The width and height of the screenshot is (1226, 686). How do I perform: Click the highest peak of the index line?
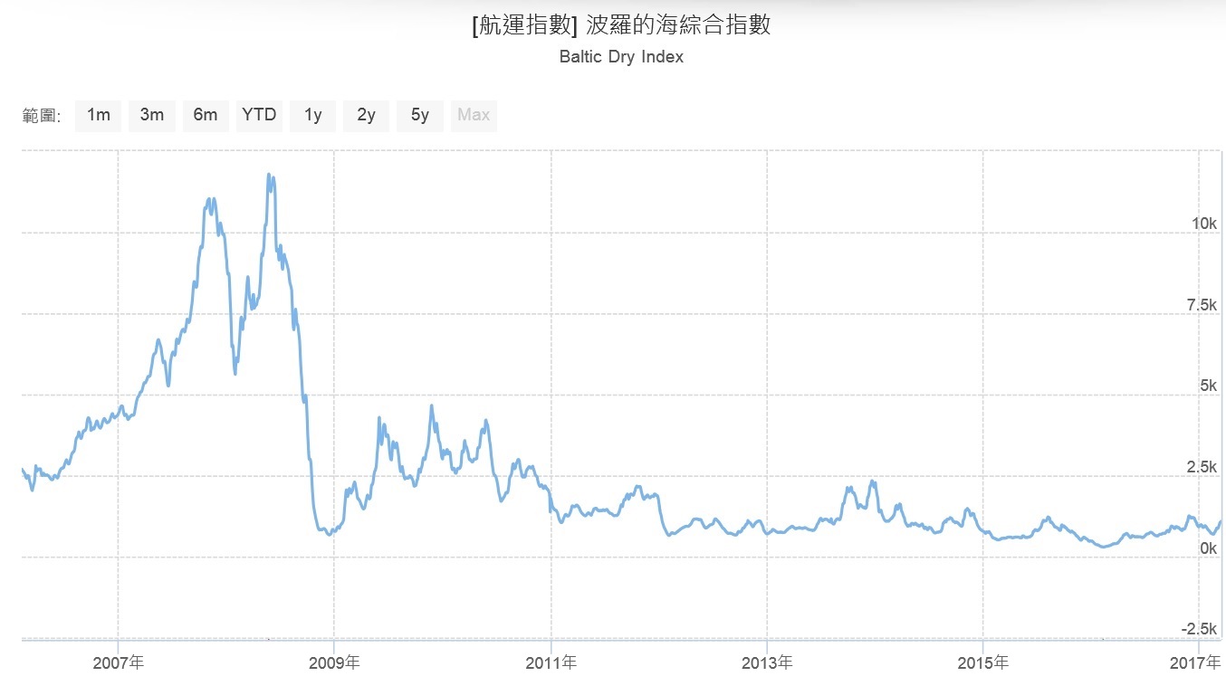point(269,175)
